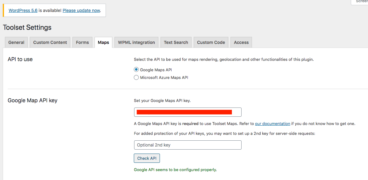Click the Check API button
368x180 pixels.
147,158
